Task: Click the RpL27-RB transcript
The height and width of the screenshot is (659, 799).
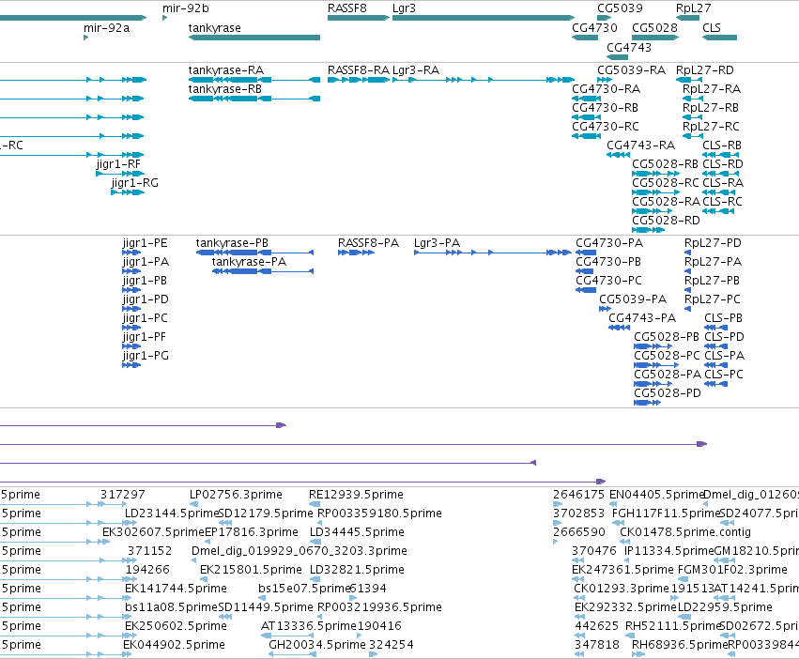Action: 693,117
